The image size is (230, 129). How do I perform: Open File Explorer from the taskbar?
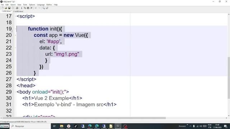pos(61,126)
